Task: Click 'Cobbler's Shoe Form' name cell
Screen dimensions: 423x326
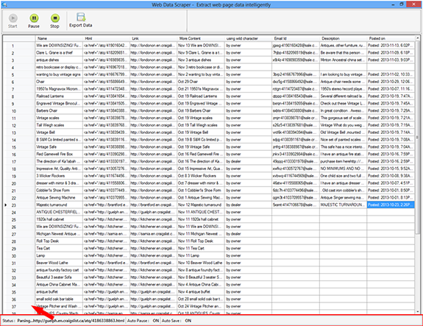Action: pyautogui.click(x=59, y=191)
